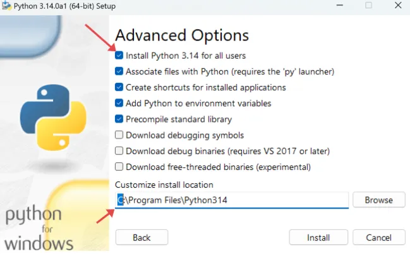Click the Advanced Options heading
The image size is (410, 254).
pos(182,35)
